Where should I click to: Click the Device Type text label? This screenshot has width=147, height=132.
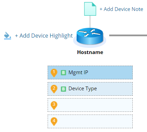(83, 89)
